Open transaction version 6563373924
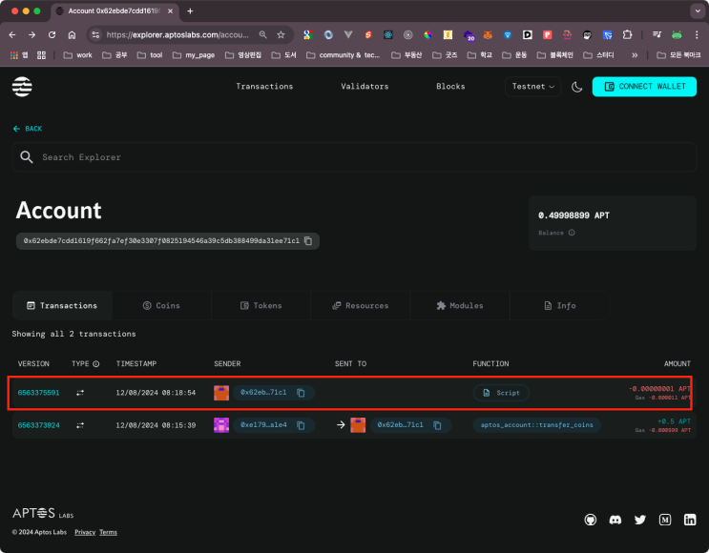 click(38, 425)
